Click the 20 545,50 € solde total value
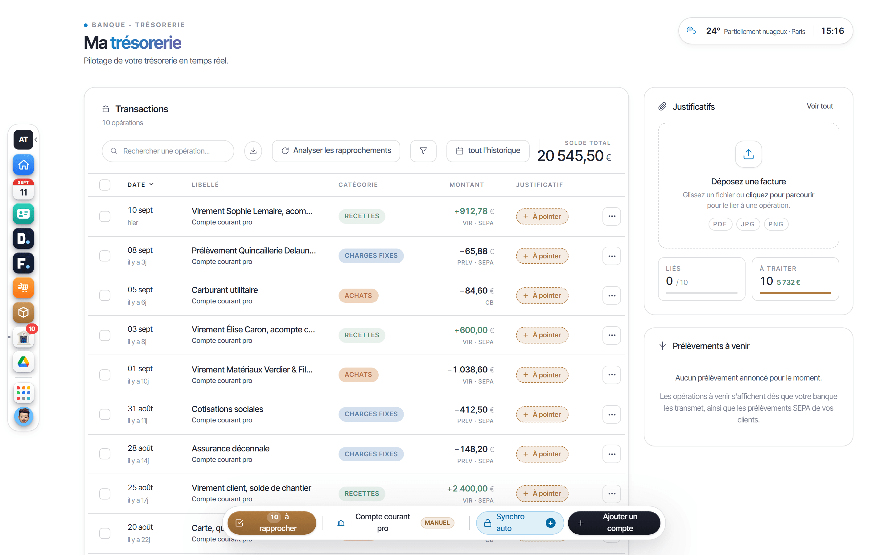888x555 pixels. (574, 156)
